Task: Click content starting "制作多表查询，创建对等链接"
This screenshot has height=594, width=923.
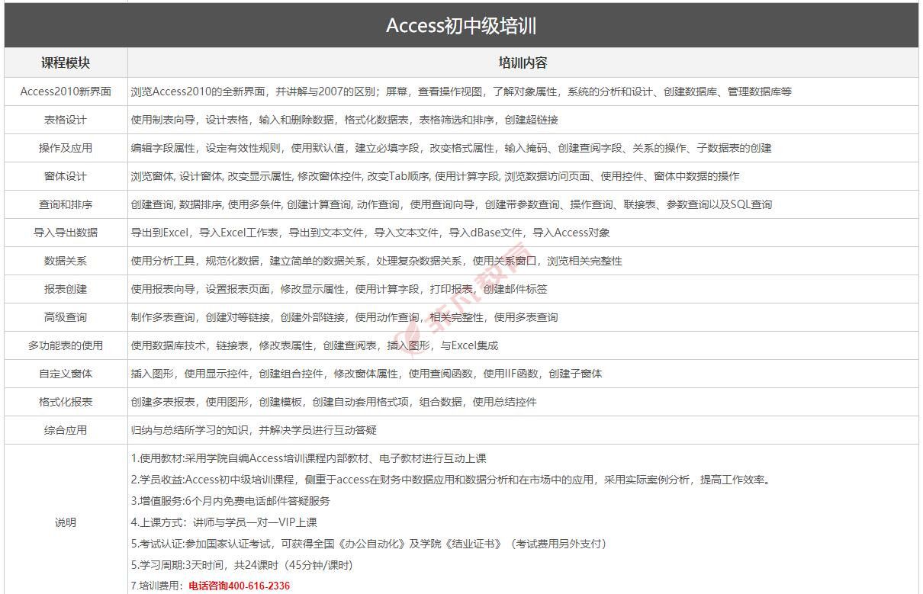Action: click(344, 317)
